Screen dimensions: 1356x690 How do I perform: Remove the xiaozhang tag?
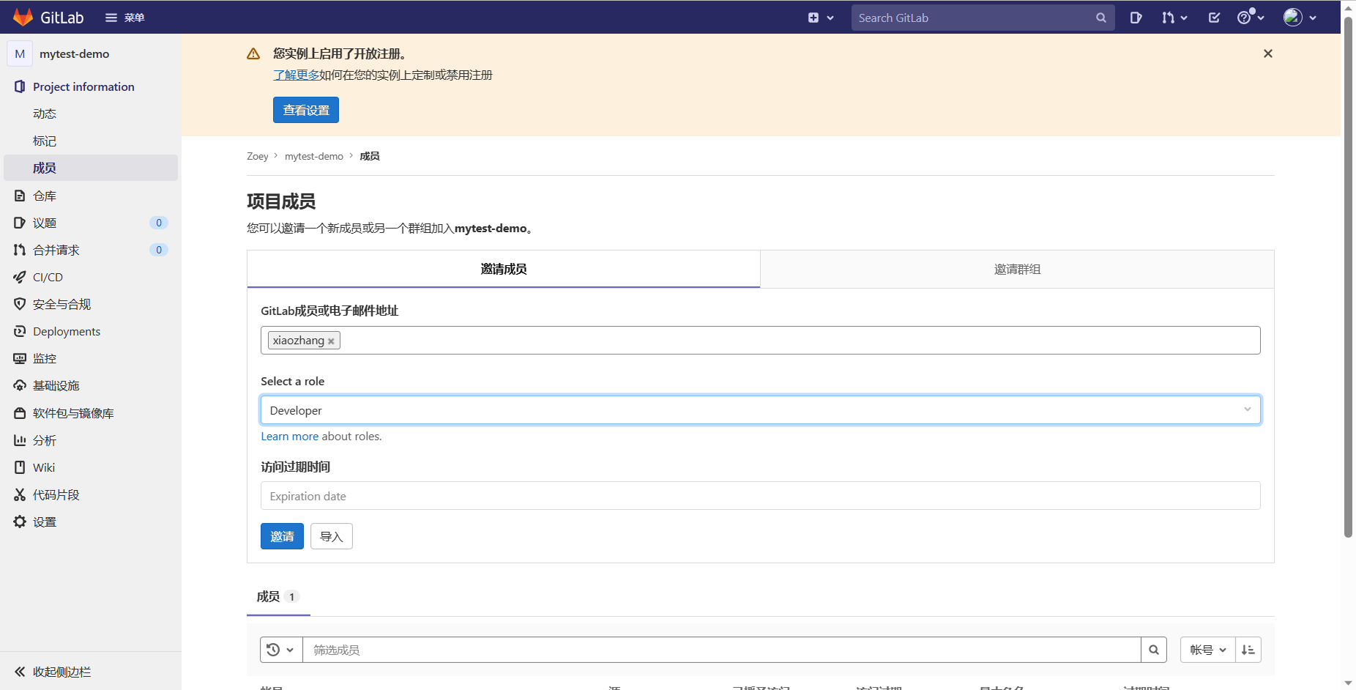click(x=331, y=341)
